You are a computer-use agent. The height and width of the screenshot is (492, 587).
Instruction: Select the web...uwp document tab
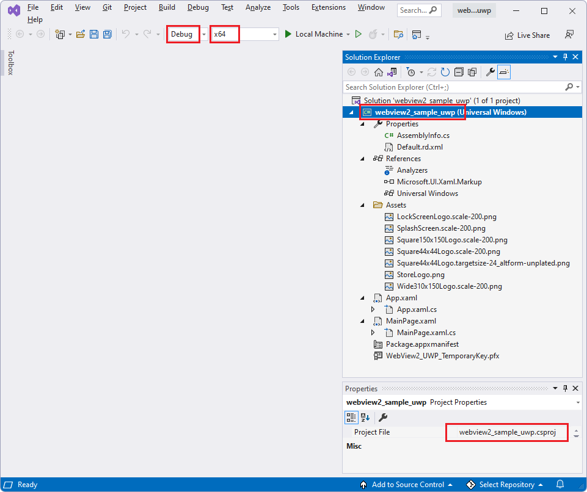click(x=474, y=10)
